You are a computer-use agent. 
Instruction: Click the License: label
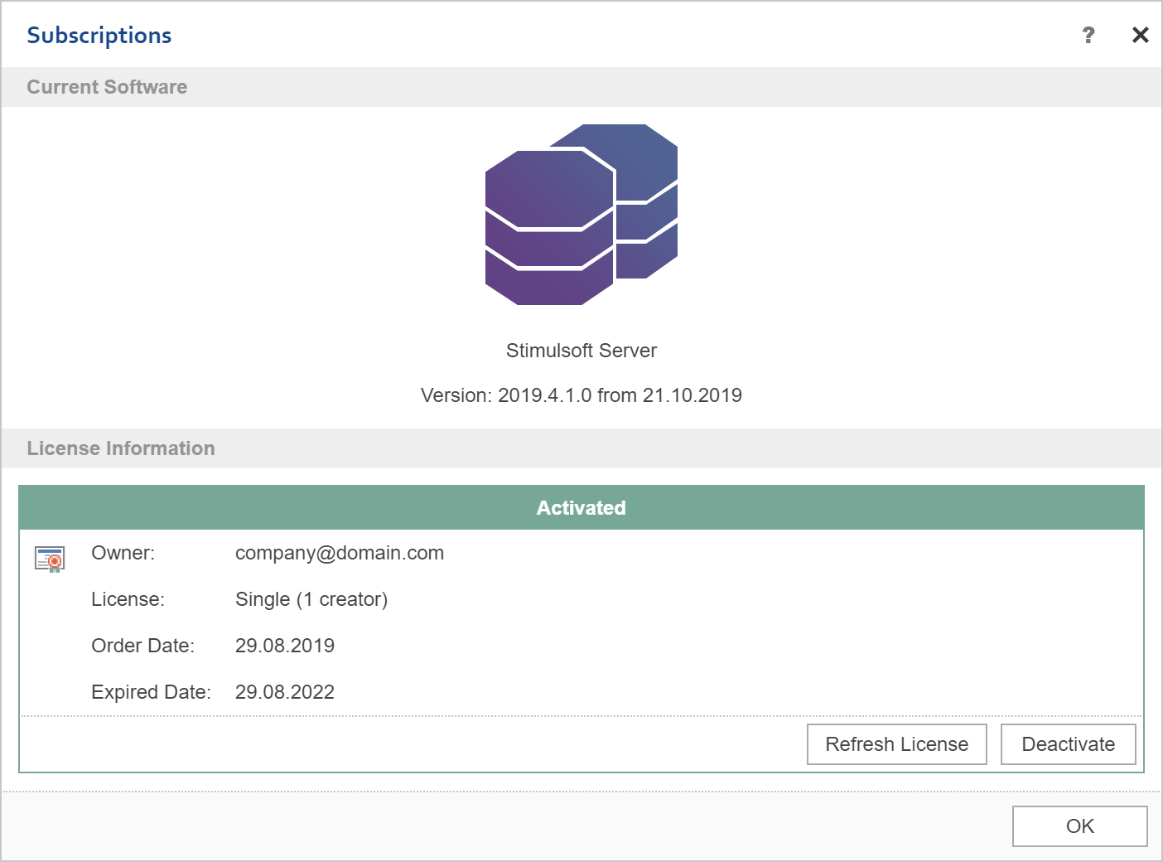tap(128, 599)
